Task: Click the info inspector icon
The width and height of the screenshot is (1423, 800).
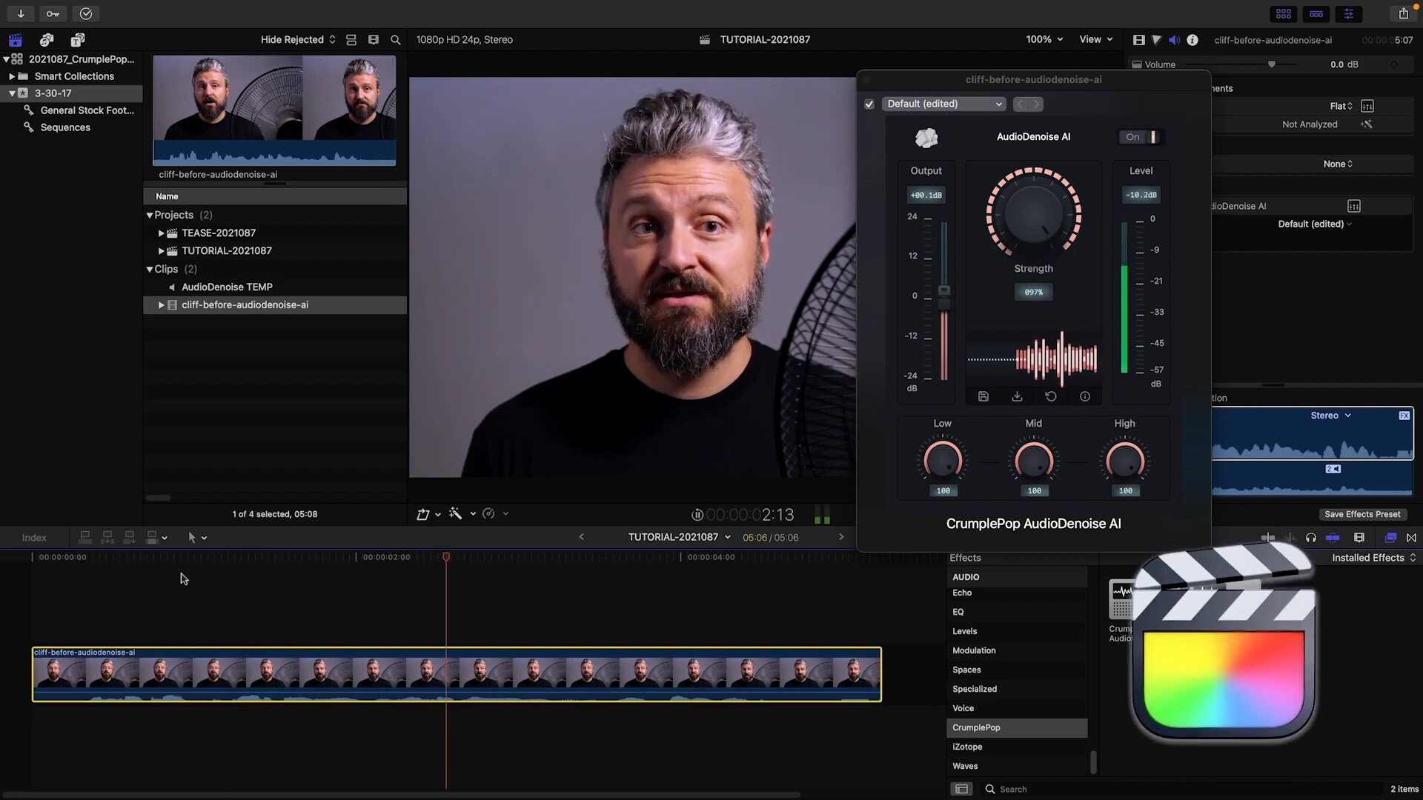Action: (1193, 40)
